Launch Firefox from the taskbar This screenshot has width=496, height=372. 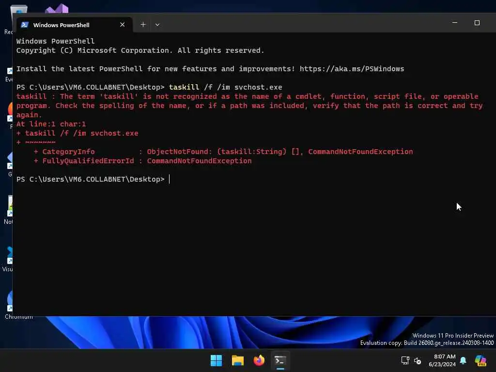(259, 360)
